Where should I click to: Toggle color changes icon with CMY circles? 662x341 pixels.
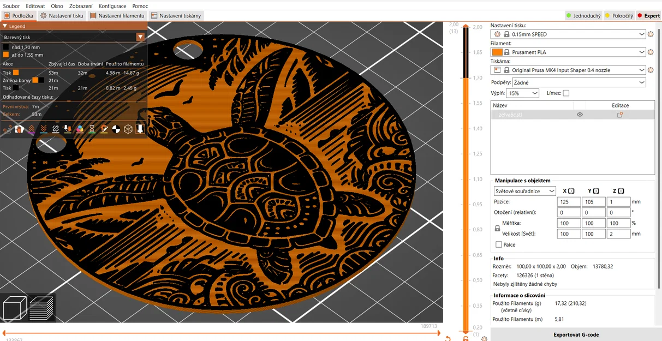point(80,129)
